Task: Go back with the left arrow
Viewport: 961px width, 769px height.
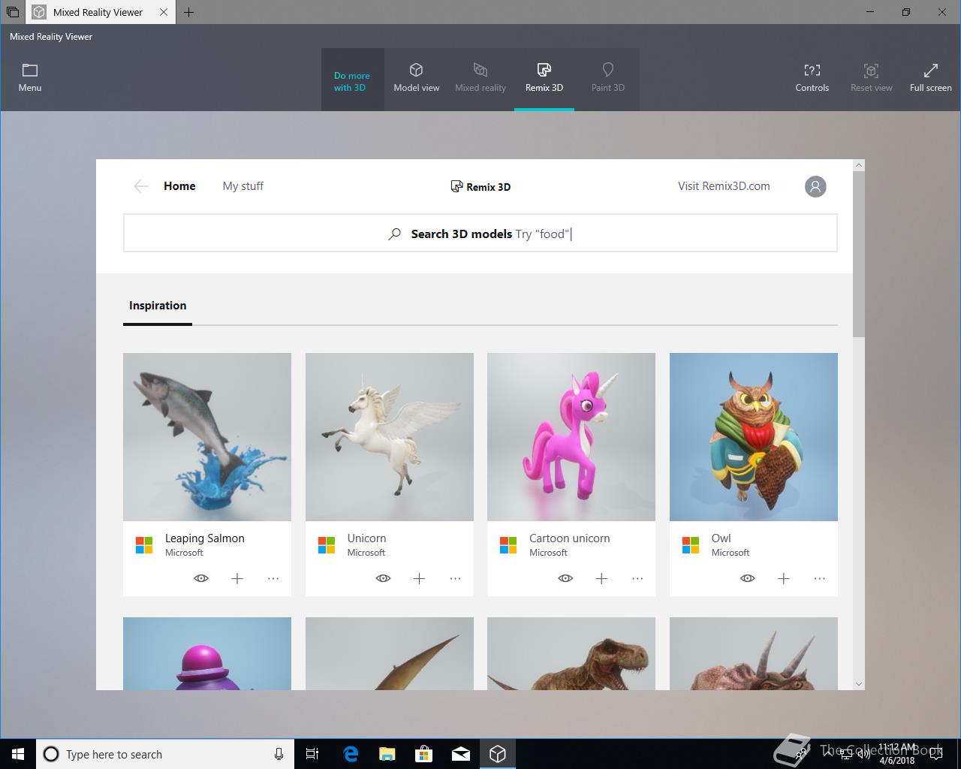Action: pos(140,186)
